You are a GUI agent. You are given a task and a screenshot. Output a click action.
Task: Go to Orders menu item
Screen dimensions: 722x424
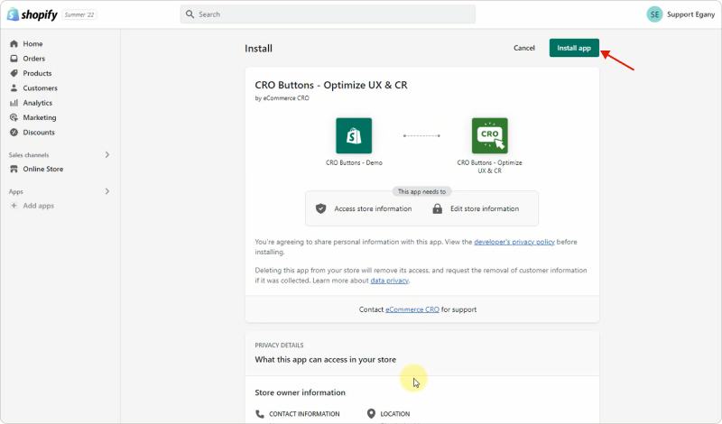pyautogui.click(x=34, y=59)
